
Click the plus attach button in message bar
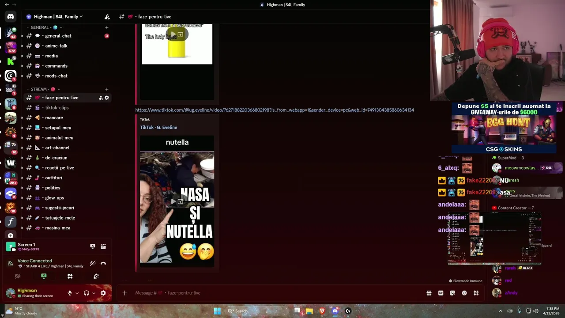pyautogui.click(x=124, y=293)
